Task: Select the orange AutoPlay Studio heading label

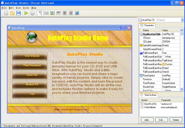Action: [85, 54]
